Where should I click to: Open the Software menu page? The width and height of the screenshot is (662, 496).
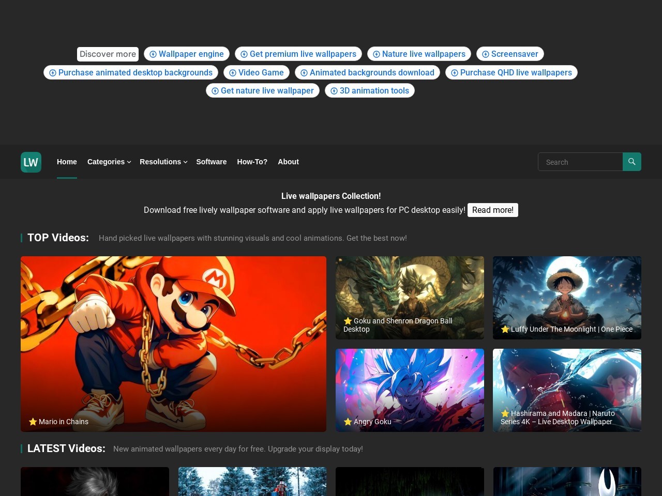tap(211, 162)
